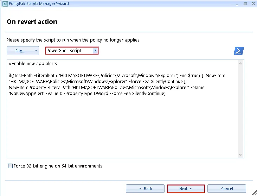This screenshot has height=196, width=257.
Task: Cancel the Scripts Manager Wizard
Action: 227,189
